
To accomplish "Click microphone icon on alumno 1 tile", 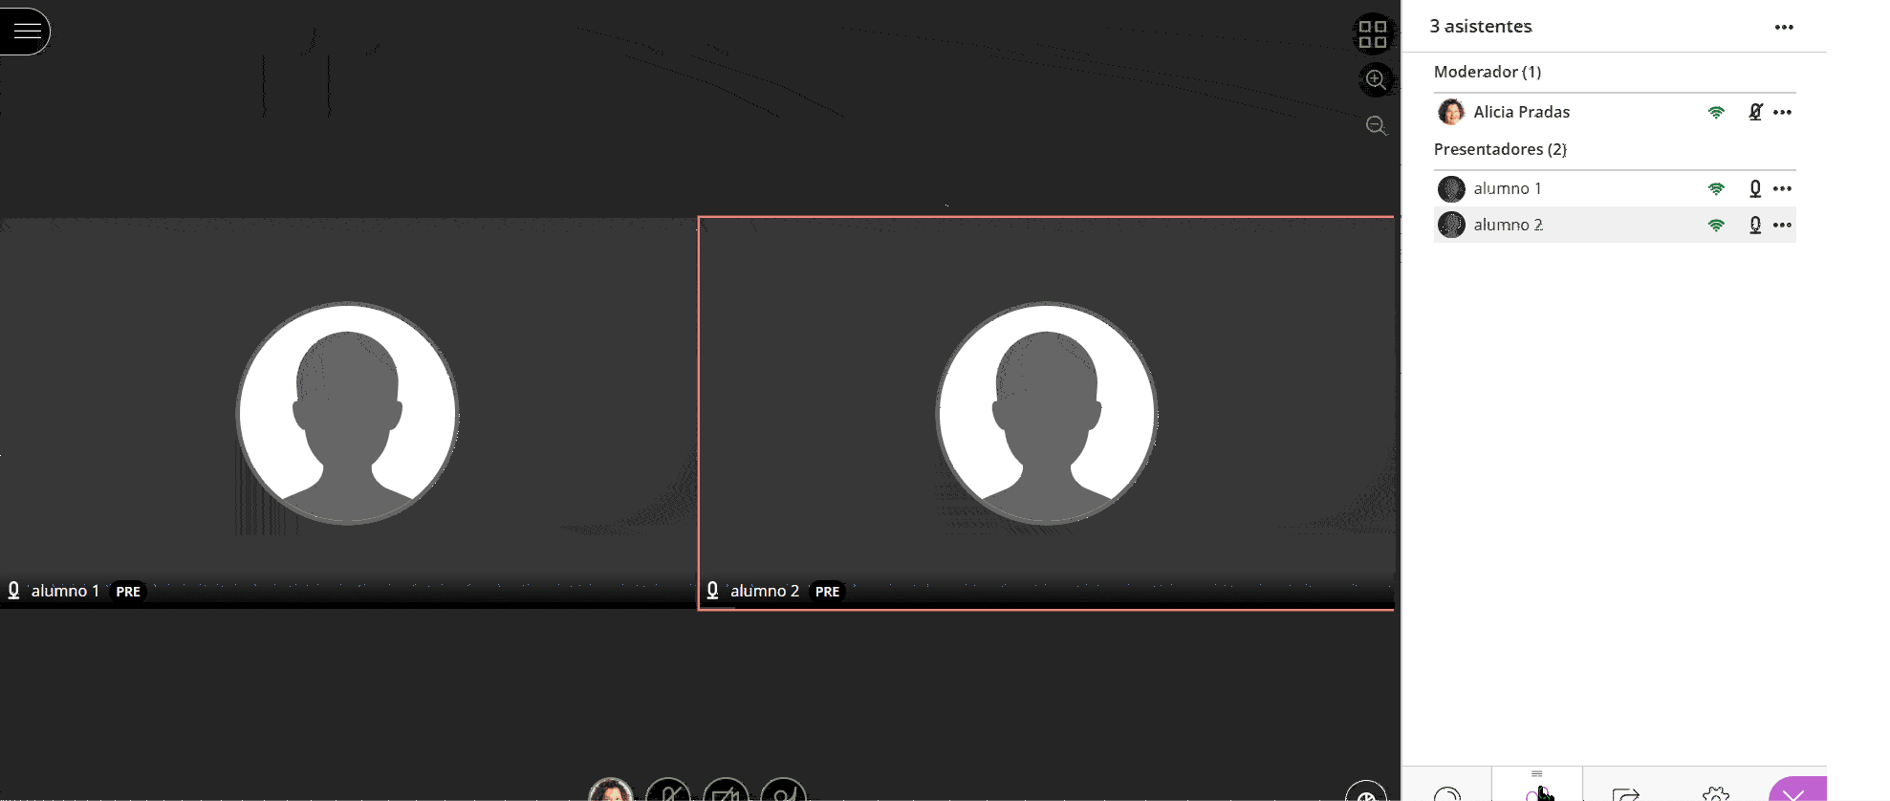I will (x=13, y=591).
